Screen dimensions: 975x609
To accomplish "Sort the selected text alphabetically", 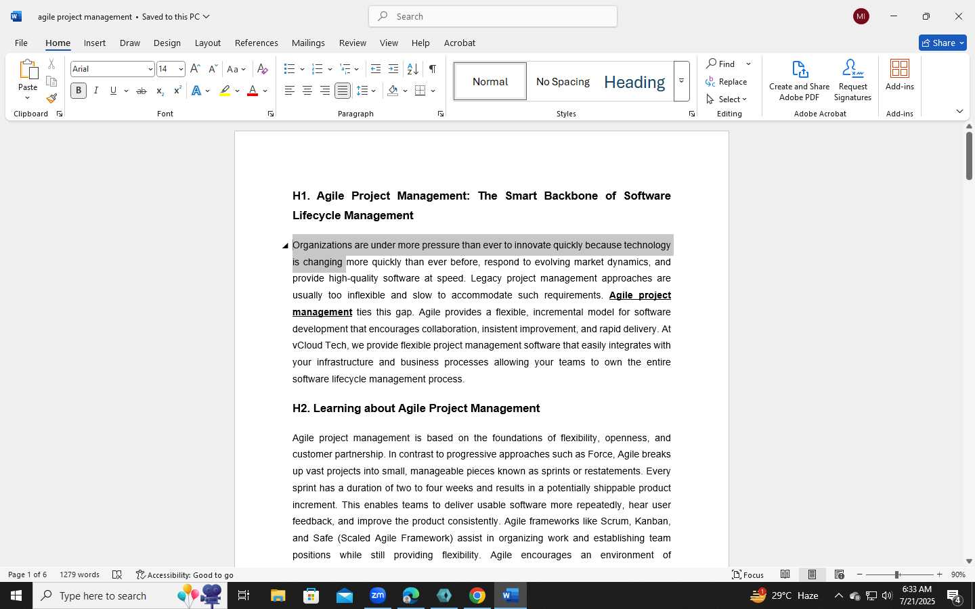I will click(412, 69).
